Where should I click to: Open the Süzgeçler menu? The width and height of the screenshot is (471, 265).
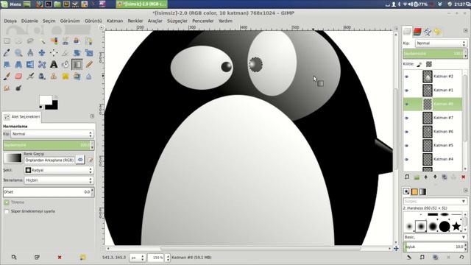pos(177,21)
